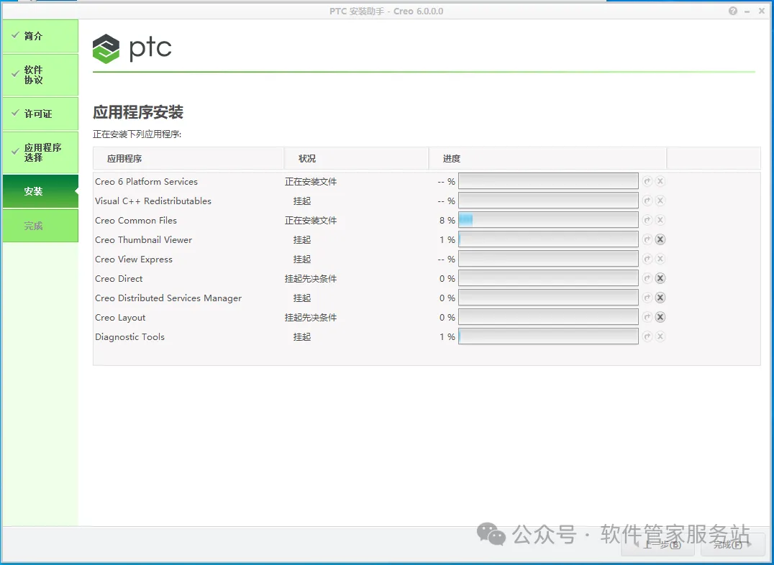Cancel the Creo Thumbnail Viewer installation
The image size is (774, 565).
pyautogui.click(x=660, y=240)
